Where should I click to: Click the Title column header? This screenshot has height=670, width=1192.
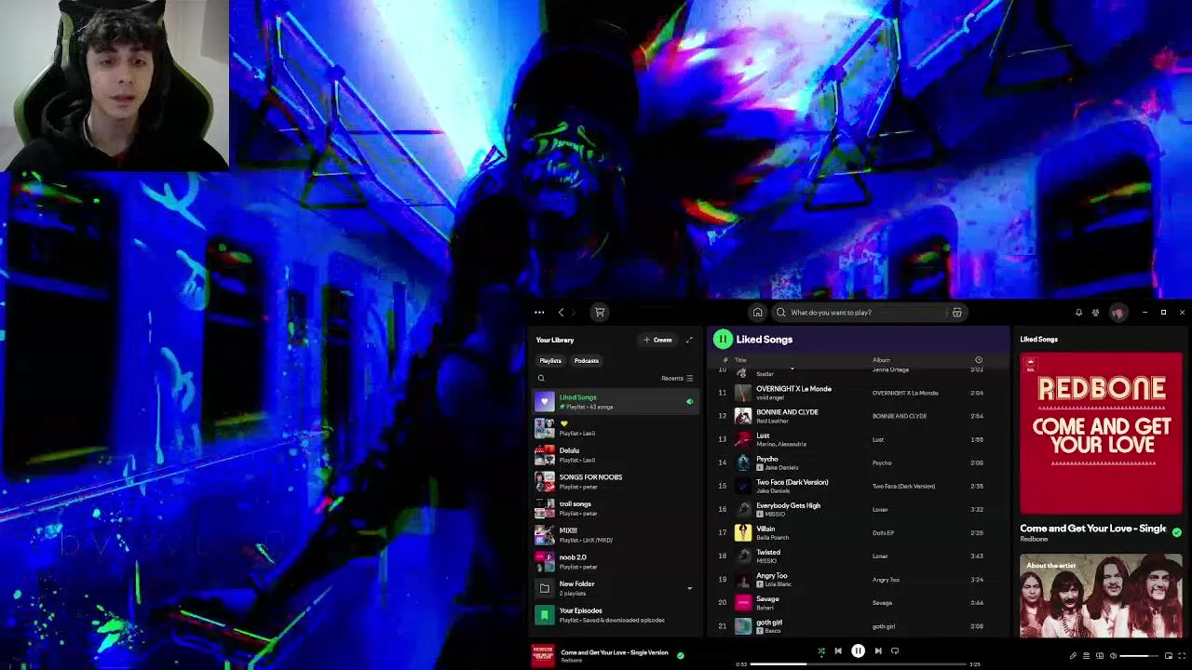click(x=741, y=360)
